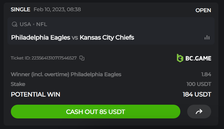Open match statistics via bar chart icon
224x129 pixels.
point(207,37)
